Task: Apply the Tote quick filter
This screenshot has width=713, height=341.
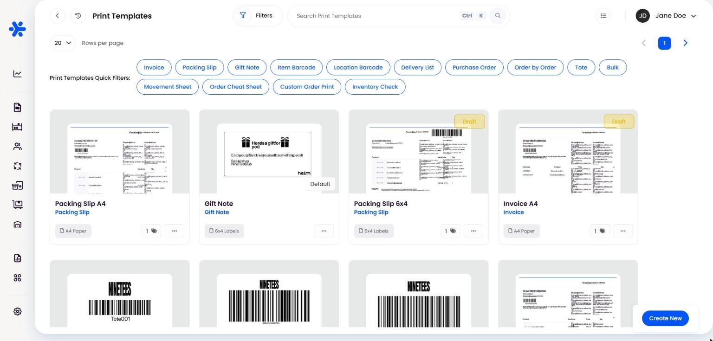Action: coord(581,67)
